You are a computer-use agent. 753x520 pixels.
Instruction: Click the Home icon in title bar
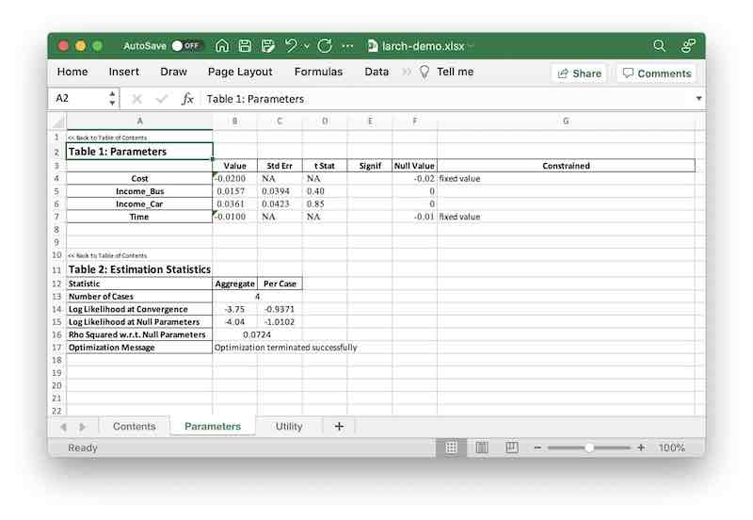[222, 45]
